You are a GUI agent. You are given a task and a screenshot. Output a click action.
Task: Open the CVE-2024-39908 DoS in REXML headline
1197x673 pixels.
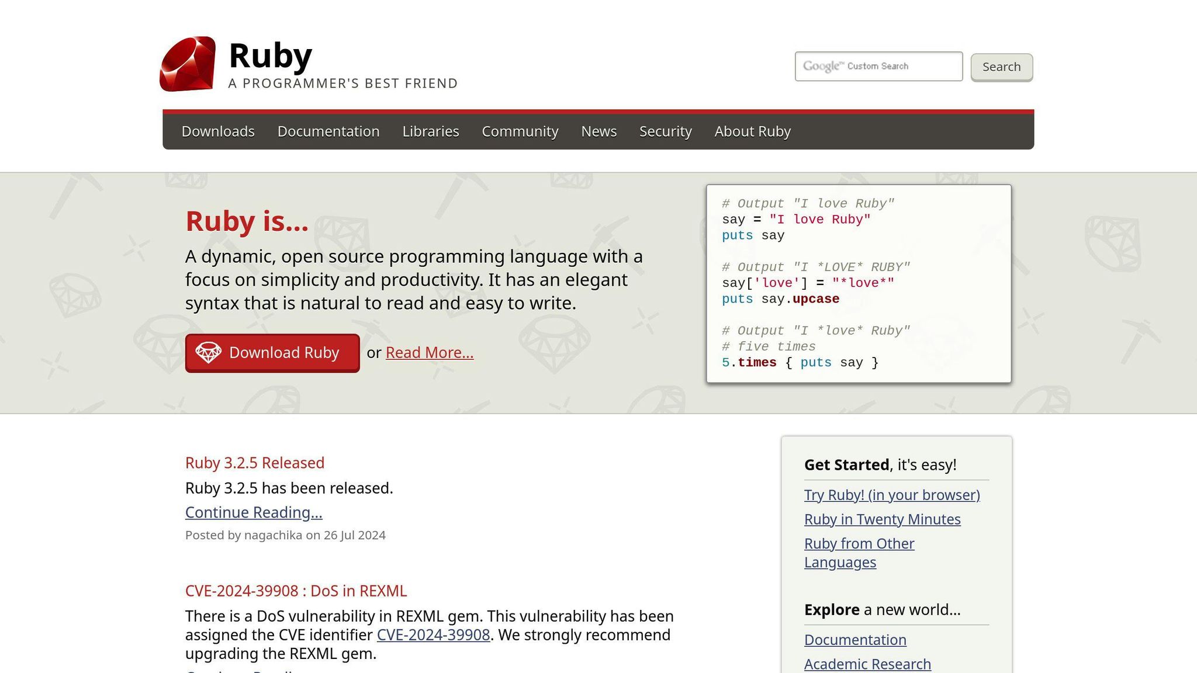pos(296,591)
